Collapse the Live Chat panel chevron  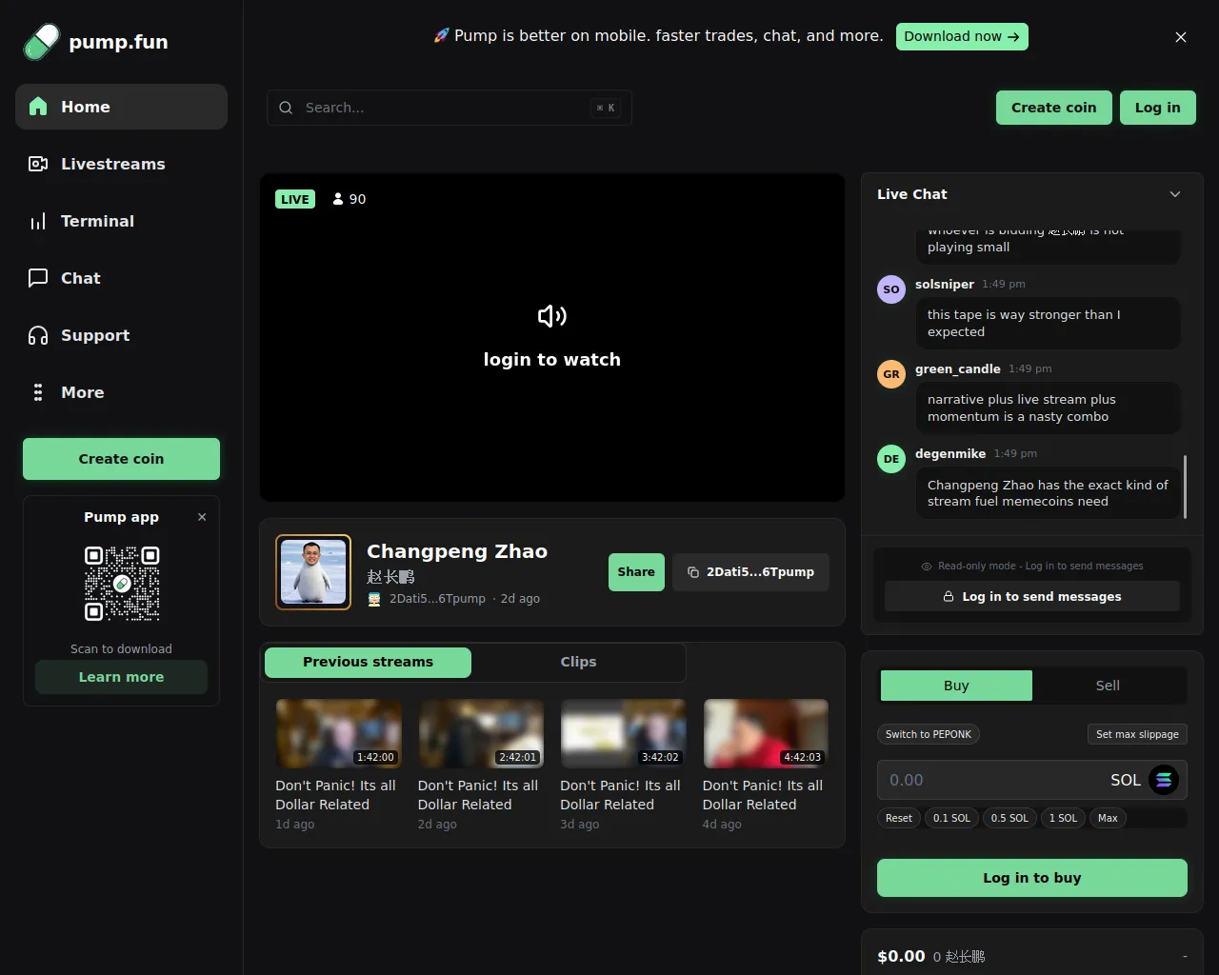coord(1175,194)
